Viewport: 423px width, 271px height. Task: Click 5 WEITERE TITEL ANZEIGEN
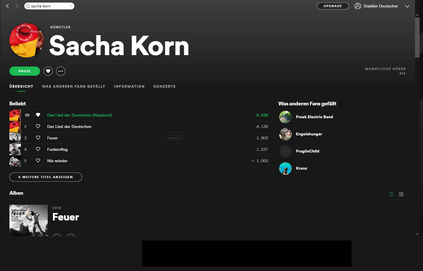click(46, 177)
